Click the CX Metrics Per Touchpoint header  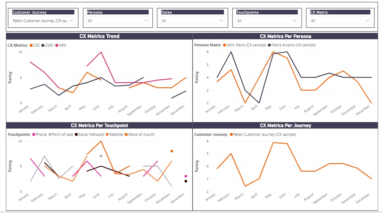click(99, 125)
